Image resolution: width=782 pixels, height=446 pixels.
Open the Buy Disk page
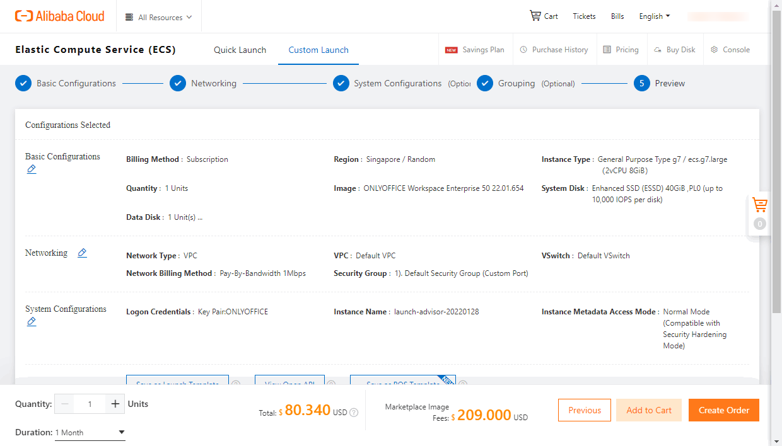point(675,49)
